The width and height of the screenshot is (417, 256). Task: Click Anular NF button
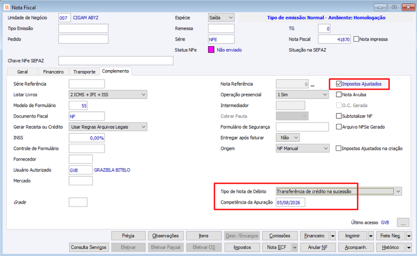[318, 247]
